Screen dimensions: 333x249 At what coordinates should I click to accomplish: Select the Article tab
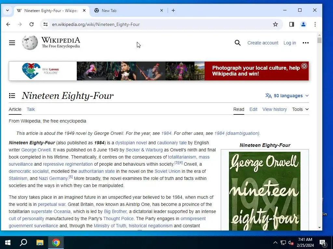click(x=15, y=109)
